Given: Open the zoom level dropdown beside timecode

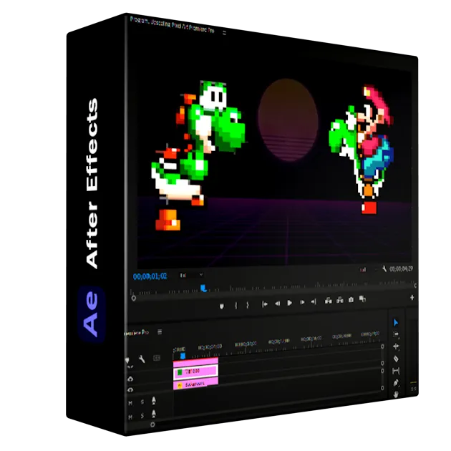Looking at the screenshot, I should click(x=191, y=276).
